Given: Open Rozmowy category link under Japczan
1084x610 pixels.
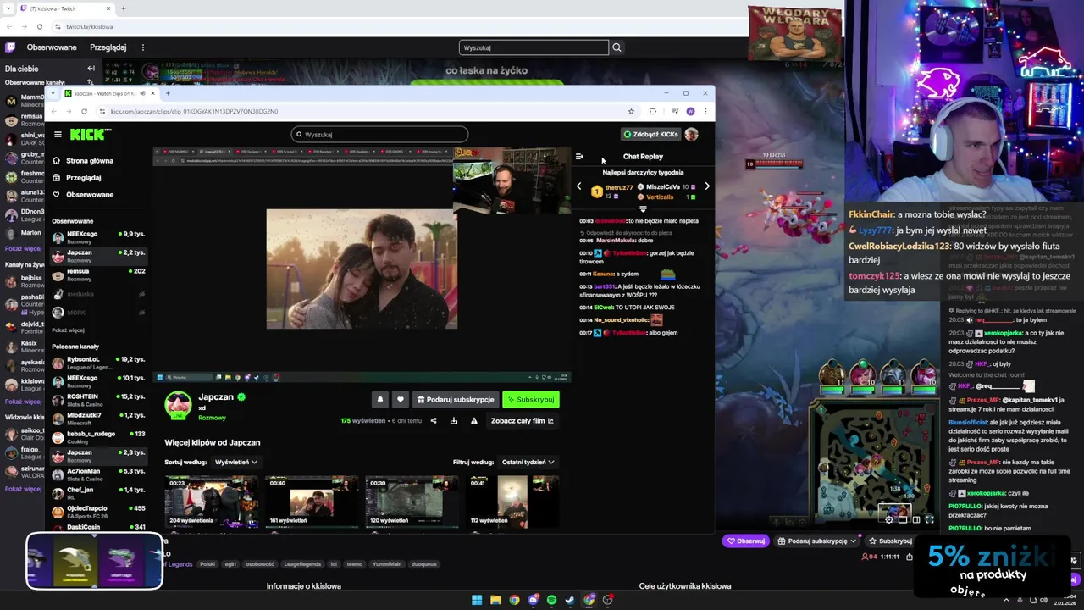Looking at the screenshot, I should pyautogui.click(x=212, y=418).
